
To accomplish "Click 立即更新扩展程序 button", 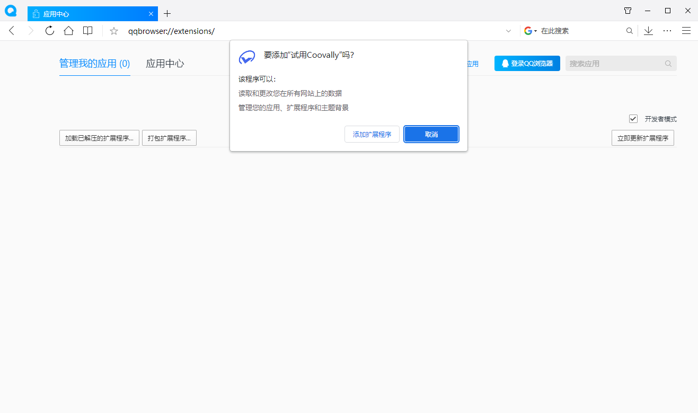I will pyautogui.click(x=643, y=138).
